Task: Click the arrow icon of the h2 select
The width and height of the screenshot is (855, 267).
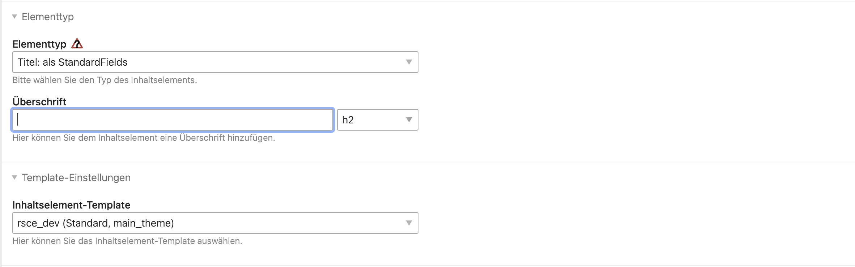Action: click(x=409, y=120)
